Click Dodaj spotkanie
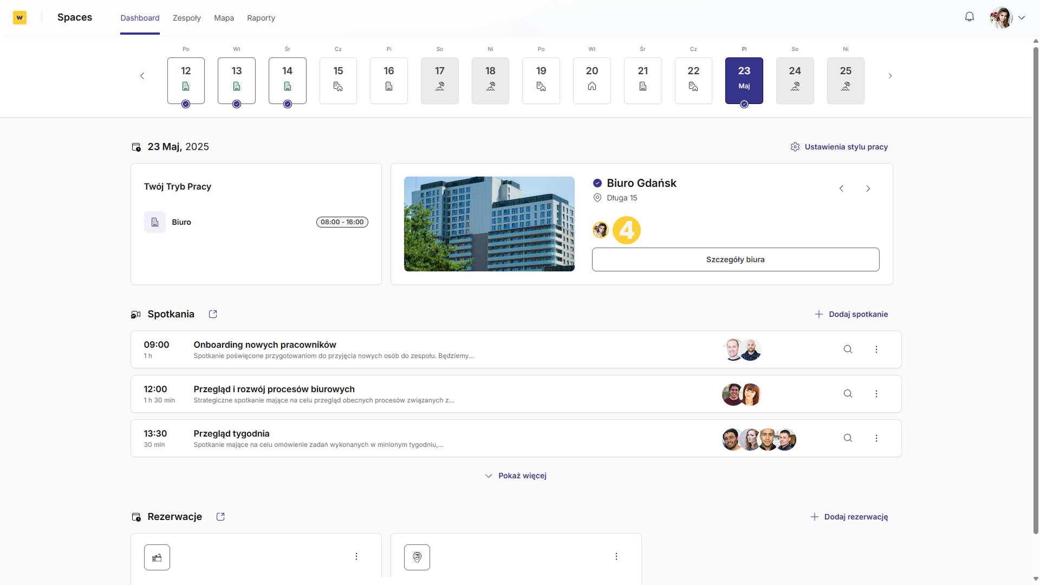The height and width of the screenshot is (585, 1040). 851,314
